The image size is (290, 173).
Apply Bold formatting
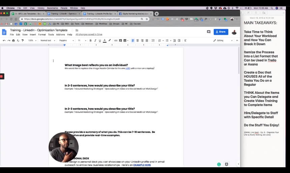90,41
